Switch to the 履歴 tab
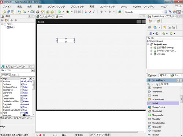Screen dimensions: 183x137 pos(107,135)
